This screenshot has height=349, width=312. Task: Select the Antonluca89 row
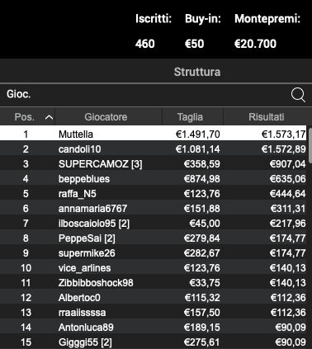[x=154, y=328]
